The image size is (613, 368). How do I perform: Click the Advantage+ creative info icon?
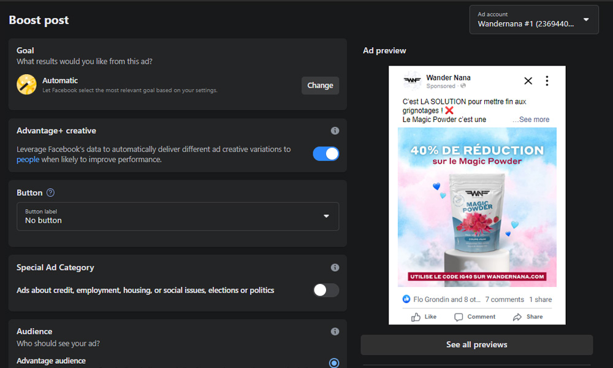click(x=335, y=131)
